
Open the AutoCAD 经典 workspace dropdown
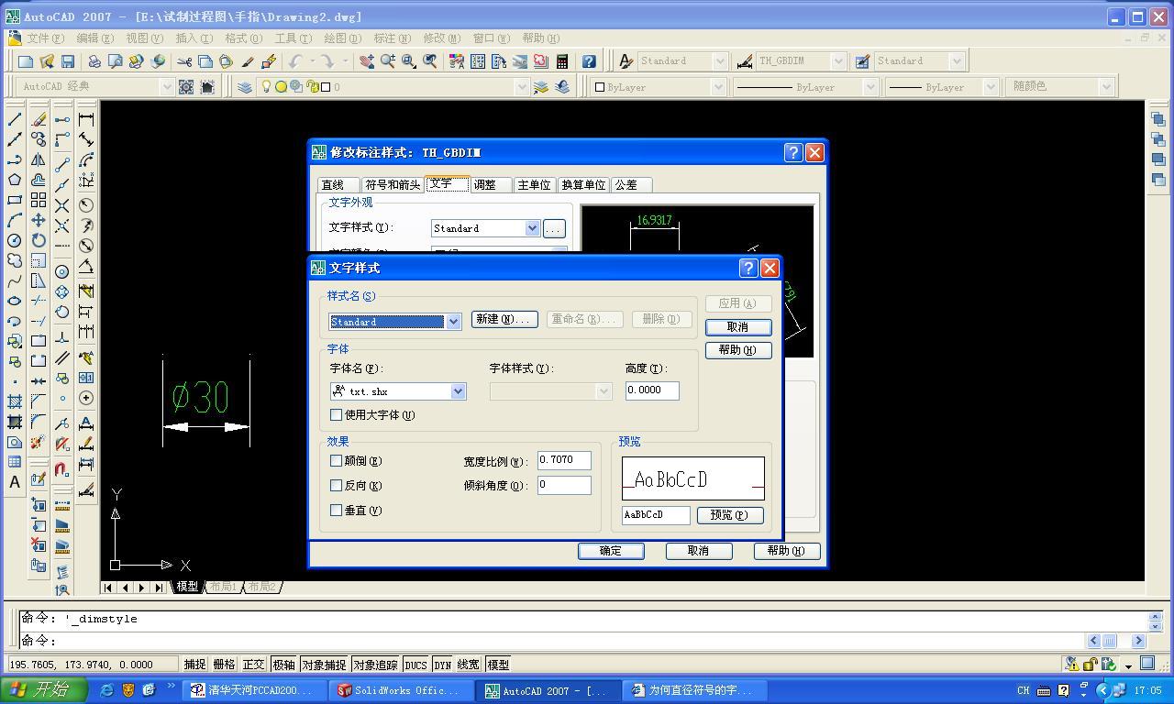tap(166, 86)
